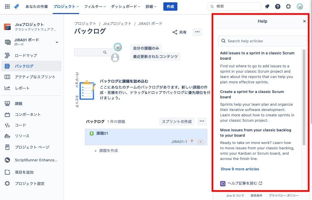Click Show 9 more articles link

click(240, 169)
